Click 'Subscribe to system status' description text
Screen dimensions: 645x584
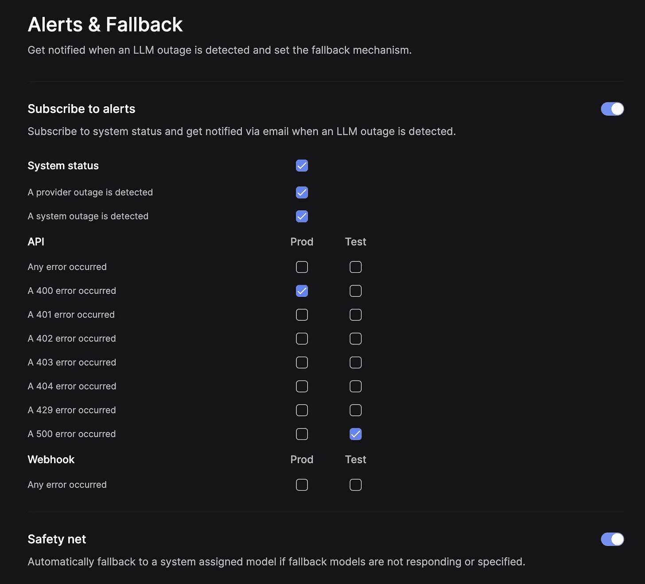242,132
